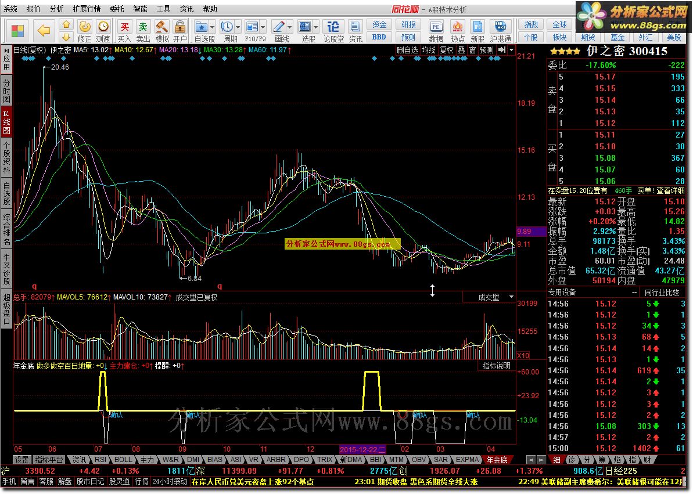The height and width of the screenshot is (494, 693).
Task: Click the 修正 toolbar icon
Action: (84, 31)
